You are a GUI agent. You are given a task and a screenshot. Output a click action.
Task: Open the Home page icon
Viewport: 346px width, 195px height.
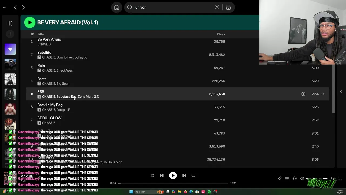117,8
